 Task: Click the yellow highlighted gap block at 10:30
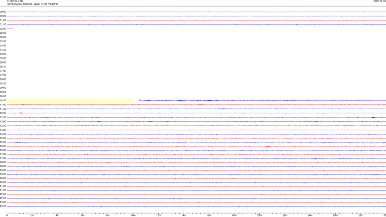click(x=70, y=100)
